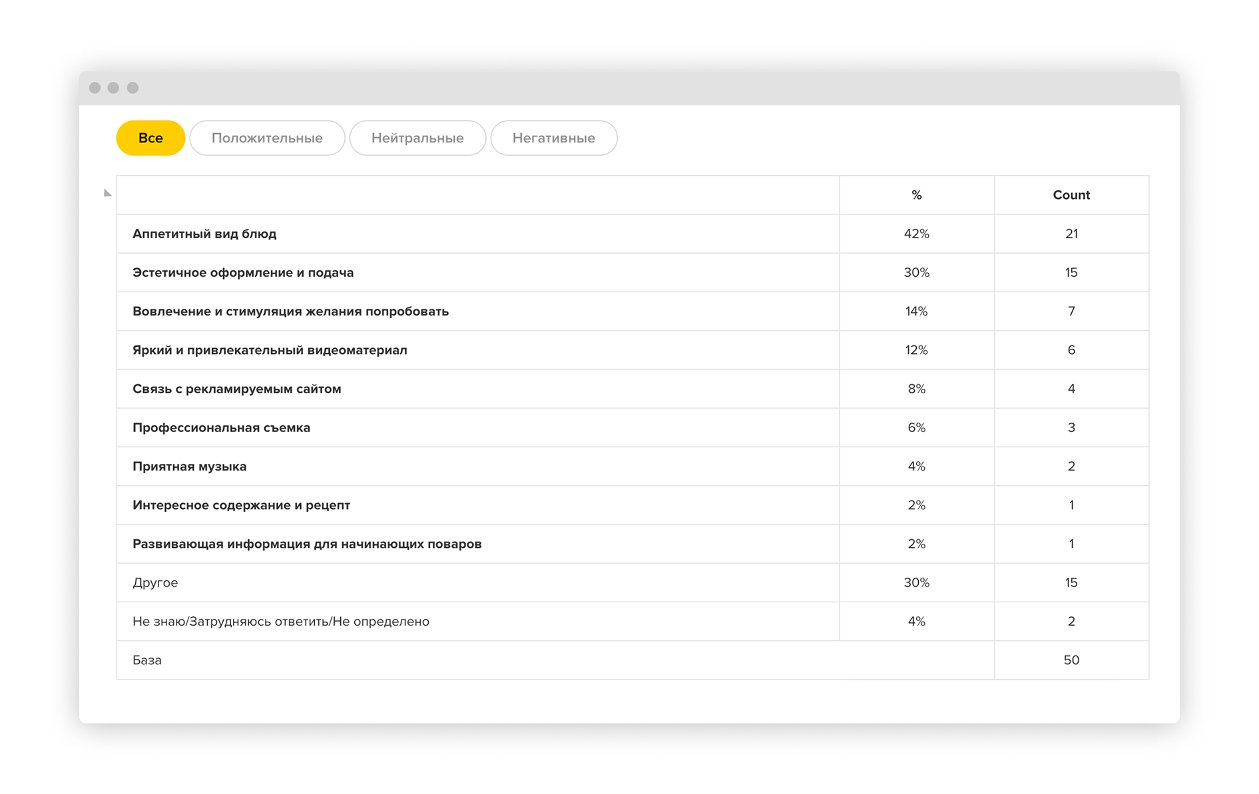1259x794 pixels.
Task: Select the Яркий и привлекательный видеоматериал row
Action: pos(632,350)
